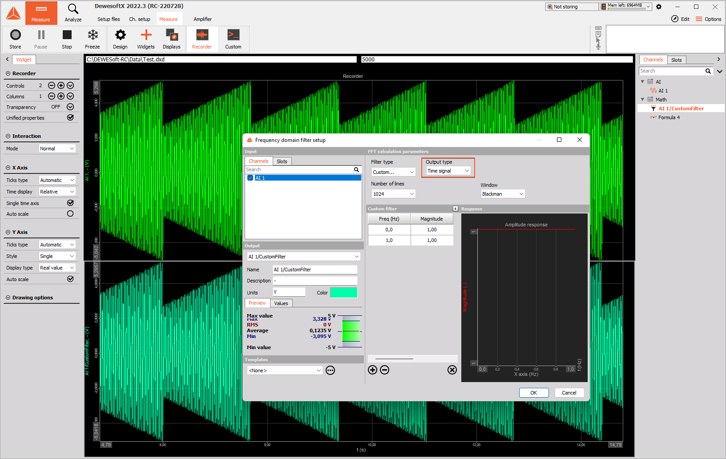Remove a Recorder control with minus icon
This screenshot has height=459, width=726.
[52, 85]
